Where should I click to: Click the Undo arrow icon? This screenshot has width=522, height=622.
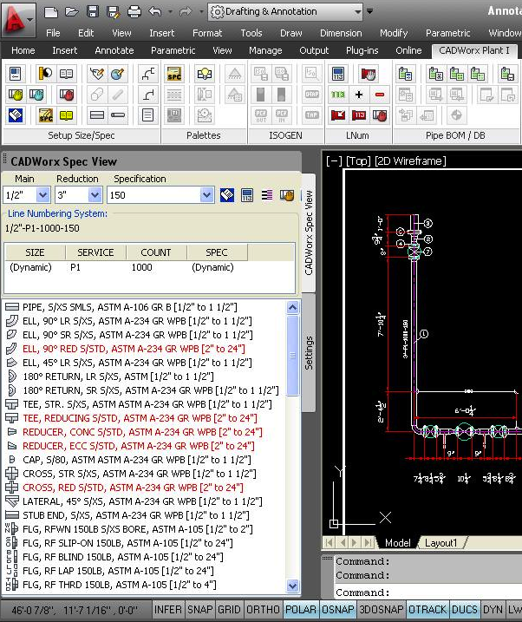click(x=155, y=12)
